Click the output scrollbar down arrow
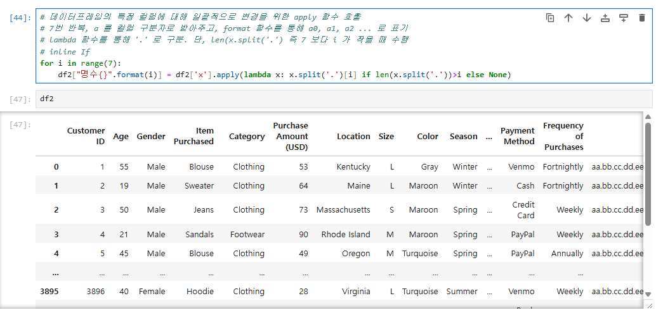 [x=648, y=295]
